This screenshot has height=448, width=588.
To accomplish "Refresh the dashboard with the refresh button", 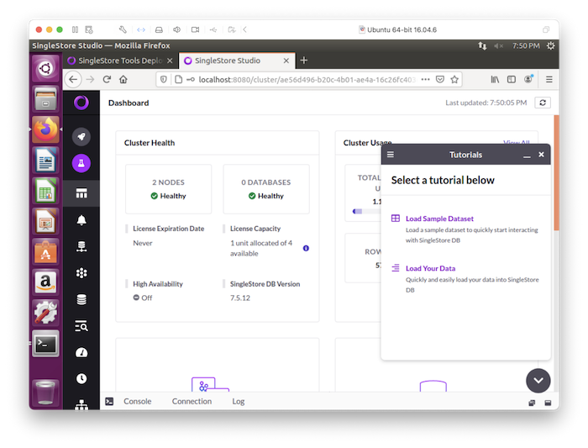I will click(x=543, y=103).
